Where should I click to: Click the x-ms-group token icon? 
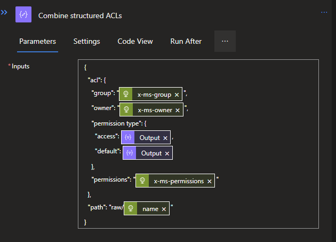click(126, 95)
